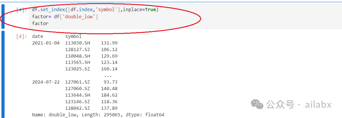Viewport: 342px width, 118px height.
Task: Click the 2024-07-22 date entry
Action: (x=46, y=82)
